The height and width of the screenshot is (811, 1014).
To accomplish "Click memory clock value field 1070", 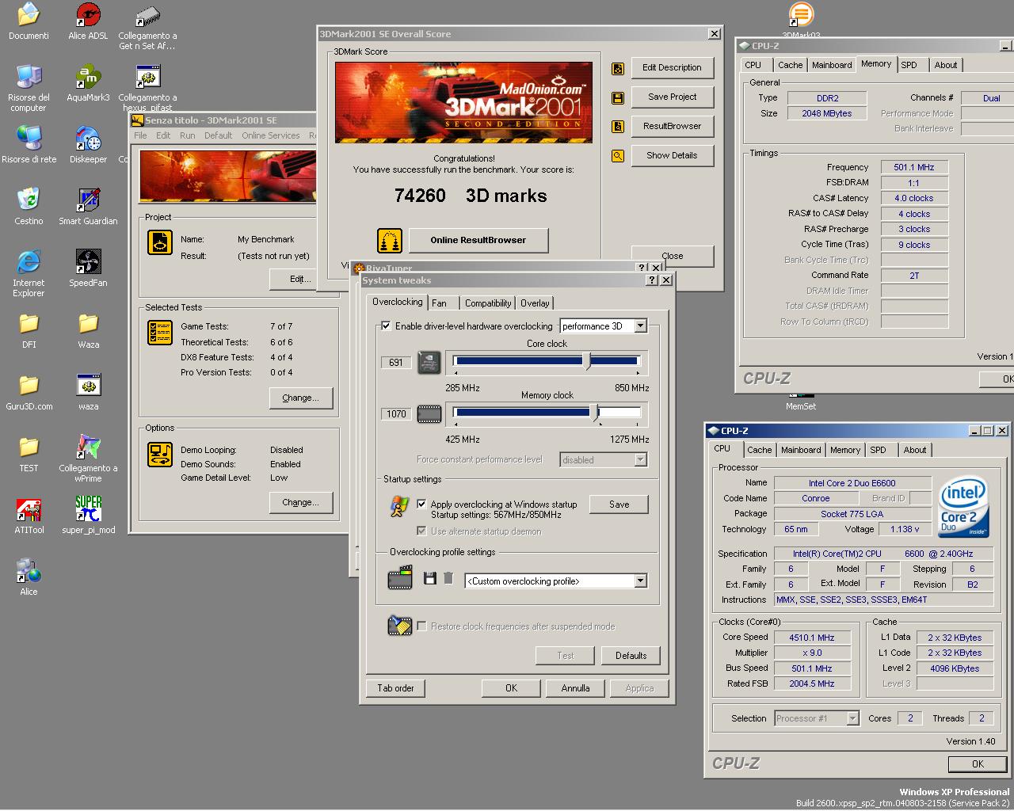I will [396, 413].
